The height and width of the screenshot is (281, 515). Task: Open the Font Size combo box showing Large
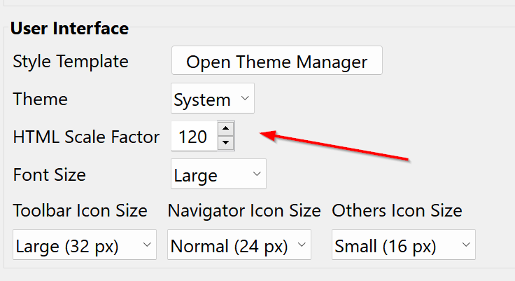click(218, 174)
